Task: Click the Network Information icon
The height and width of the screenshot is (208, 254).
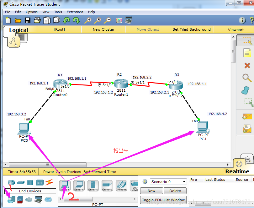Action: click(x=242, y=20)
